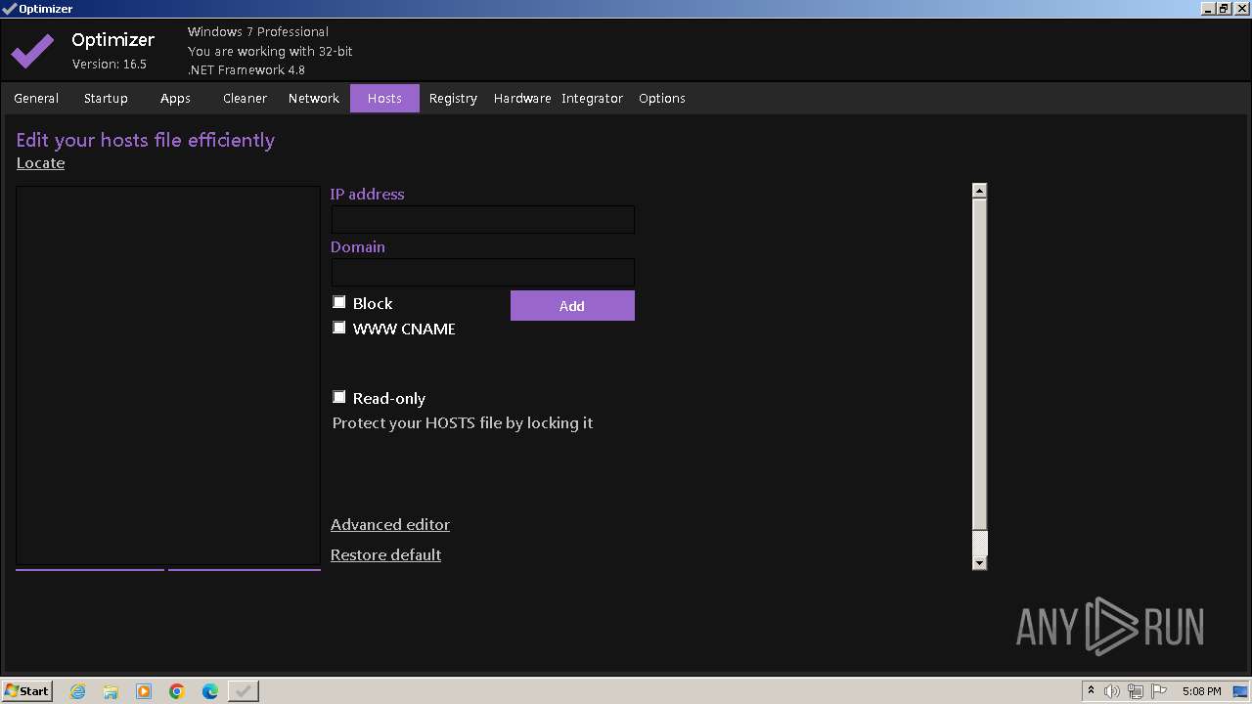
Task: Click 'Protect your HOSTS file by locking it'
Action: point(463,423)
